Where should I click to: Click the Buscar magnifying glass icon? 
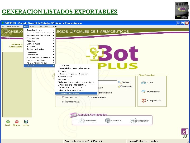120,82
